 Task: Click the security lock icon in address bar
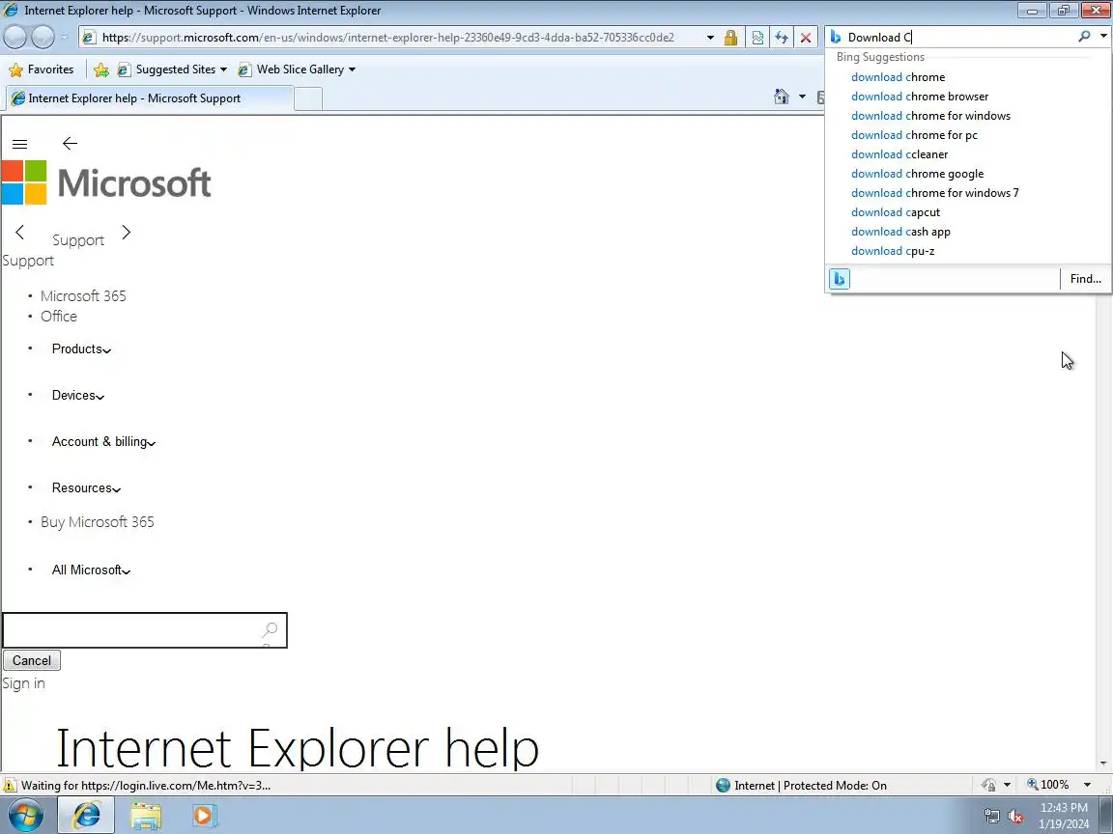click(x=730, y=38)
